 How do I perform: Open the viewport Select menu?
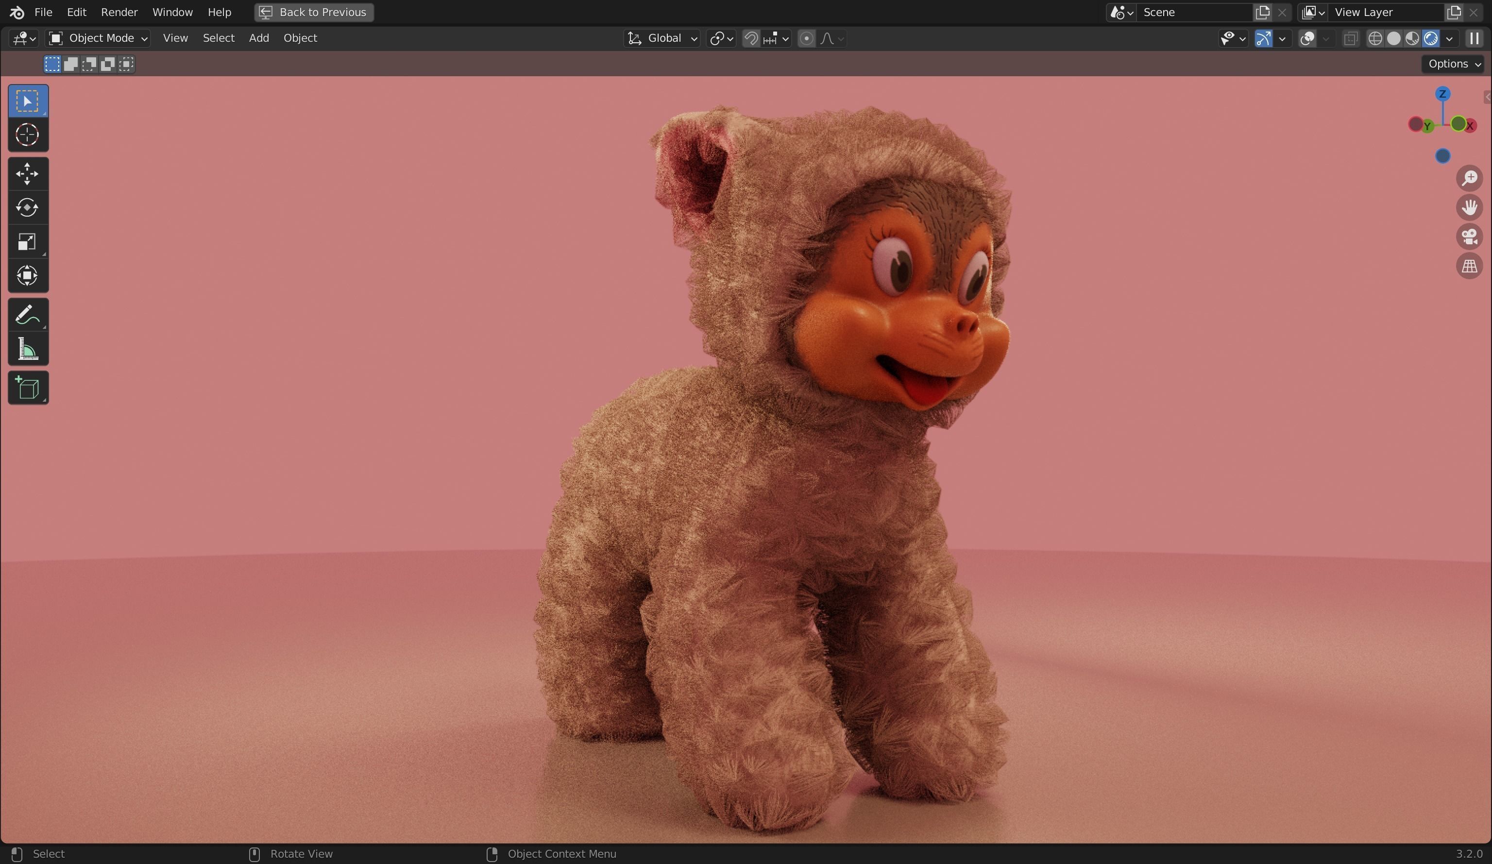pos(219,38)
